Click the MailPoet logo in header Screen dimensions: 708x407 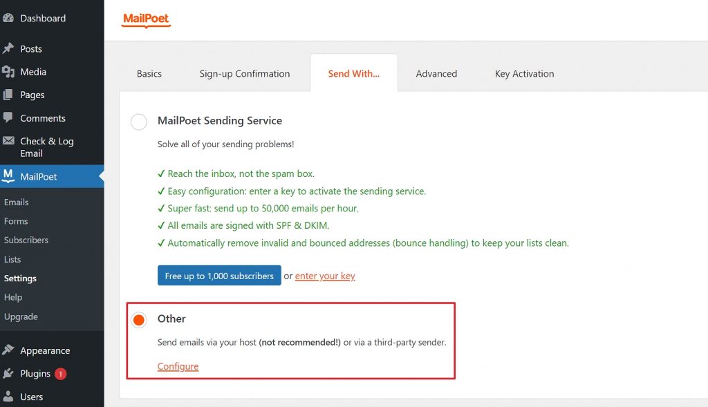[146, 20]
